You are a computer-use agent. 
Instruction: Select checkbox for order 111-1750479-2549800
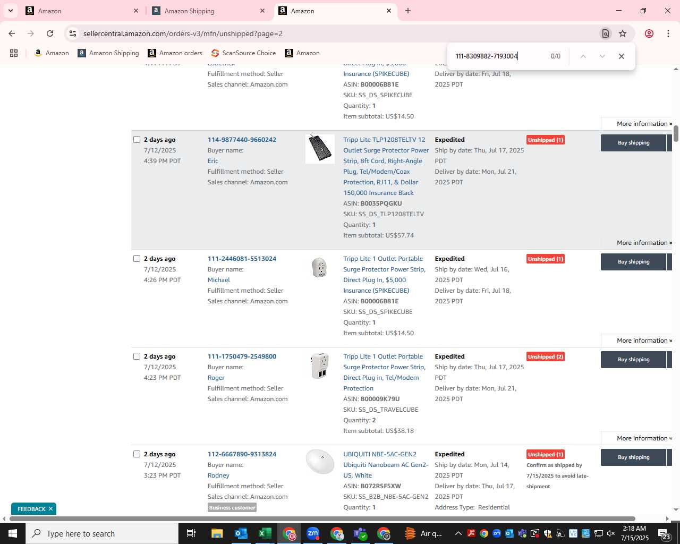(137, 356)
